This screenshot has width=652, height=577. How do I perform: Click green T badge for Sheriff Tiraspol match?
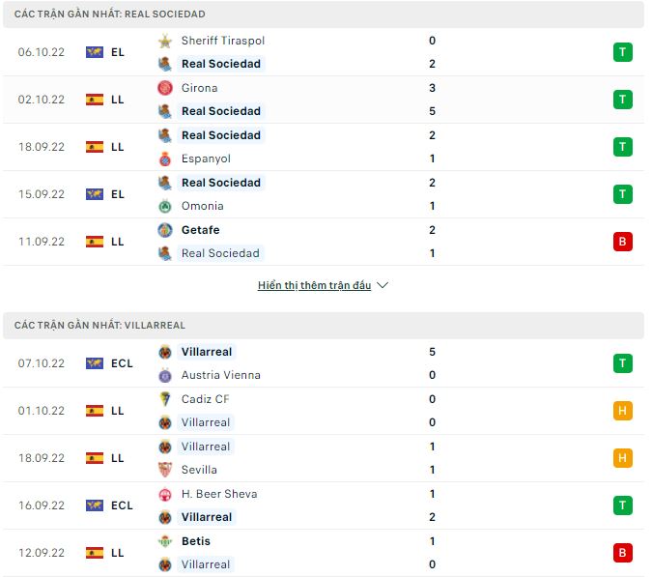click(622, 52)
